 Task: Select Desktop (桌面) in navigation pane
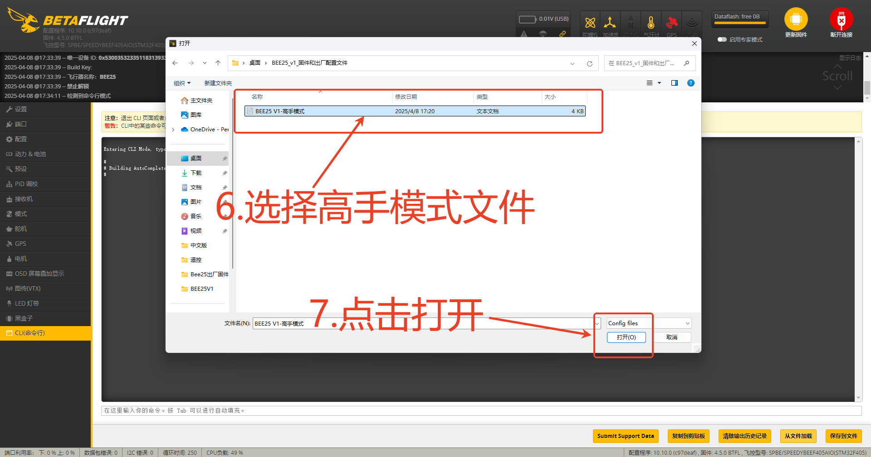coord(197,159)
